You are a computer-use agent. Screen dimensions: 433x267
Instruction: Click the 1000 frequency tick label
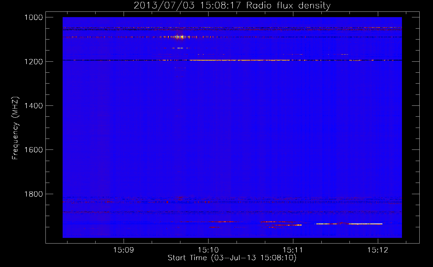coord(33,17)
